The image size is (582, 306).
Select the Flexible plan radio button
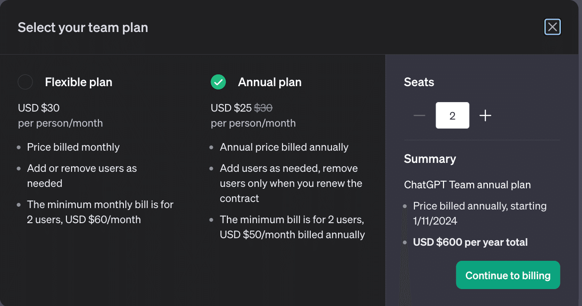[x=25, y=82]
